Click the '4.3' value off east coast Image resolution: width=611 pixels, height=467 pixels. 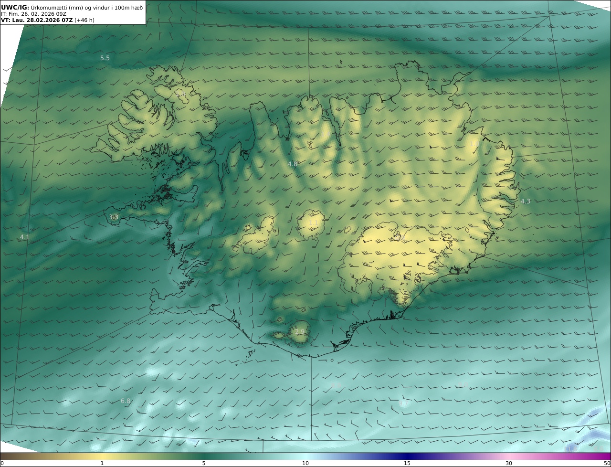click(525, 202)
